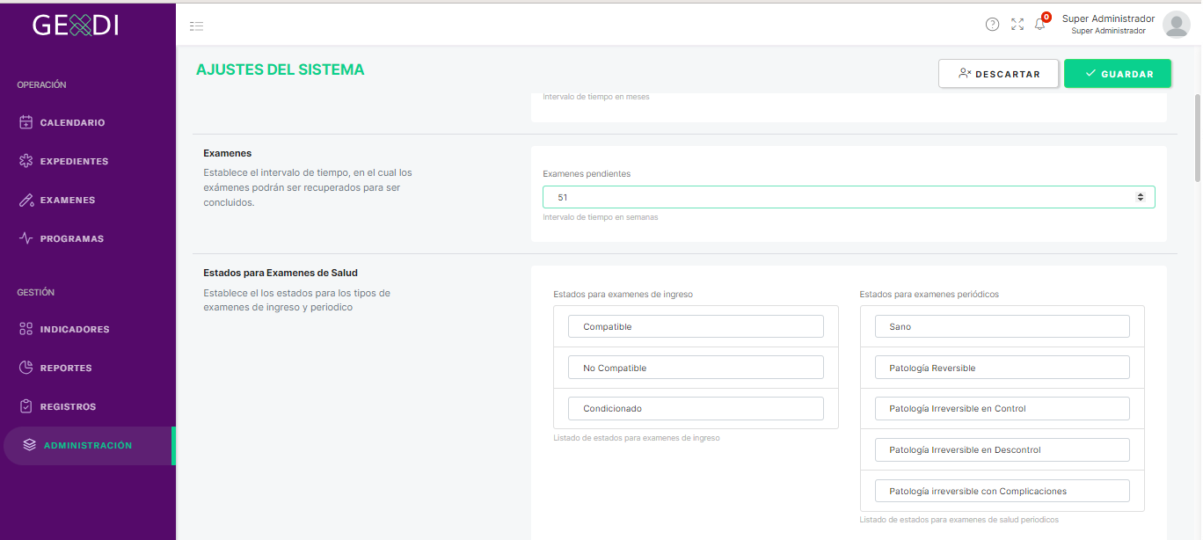Click the user avatar picture

(x=1177, y=25)
